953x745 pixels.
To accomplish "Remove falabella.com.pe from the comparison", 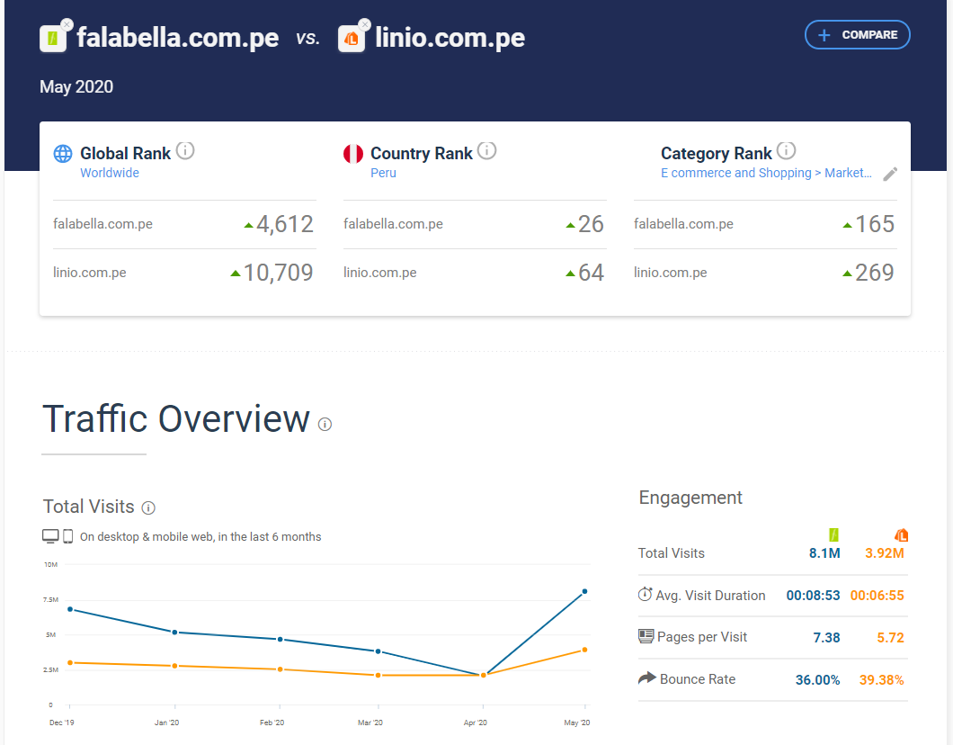I will [x=67, y=25].
